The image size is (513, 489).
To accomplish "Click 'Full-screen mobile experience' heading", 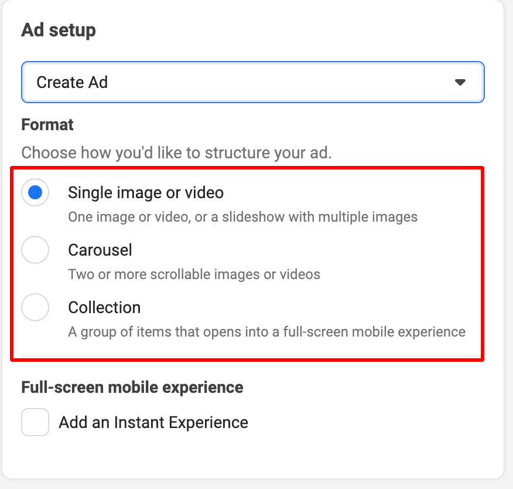I will click(132, 387).
